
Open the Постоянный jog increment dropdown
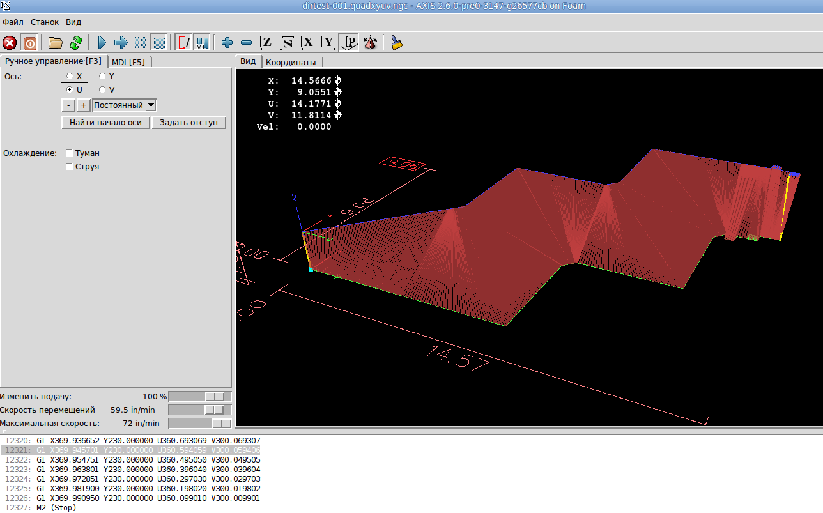pos(151,105)
